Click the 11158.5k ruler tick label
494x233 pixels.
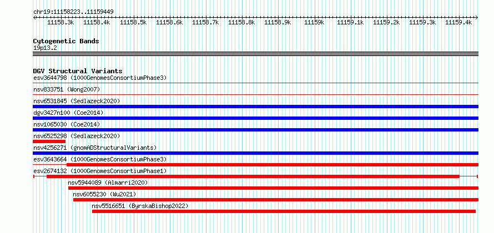[x=134, y=23]
